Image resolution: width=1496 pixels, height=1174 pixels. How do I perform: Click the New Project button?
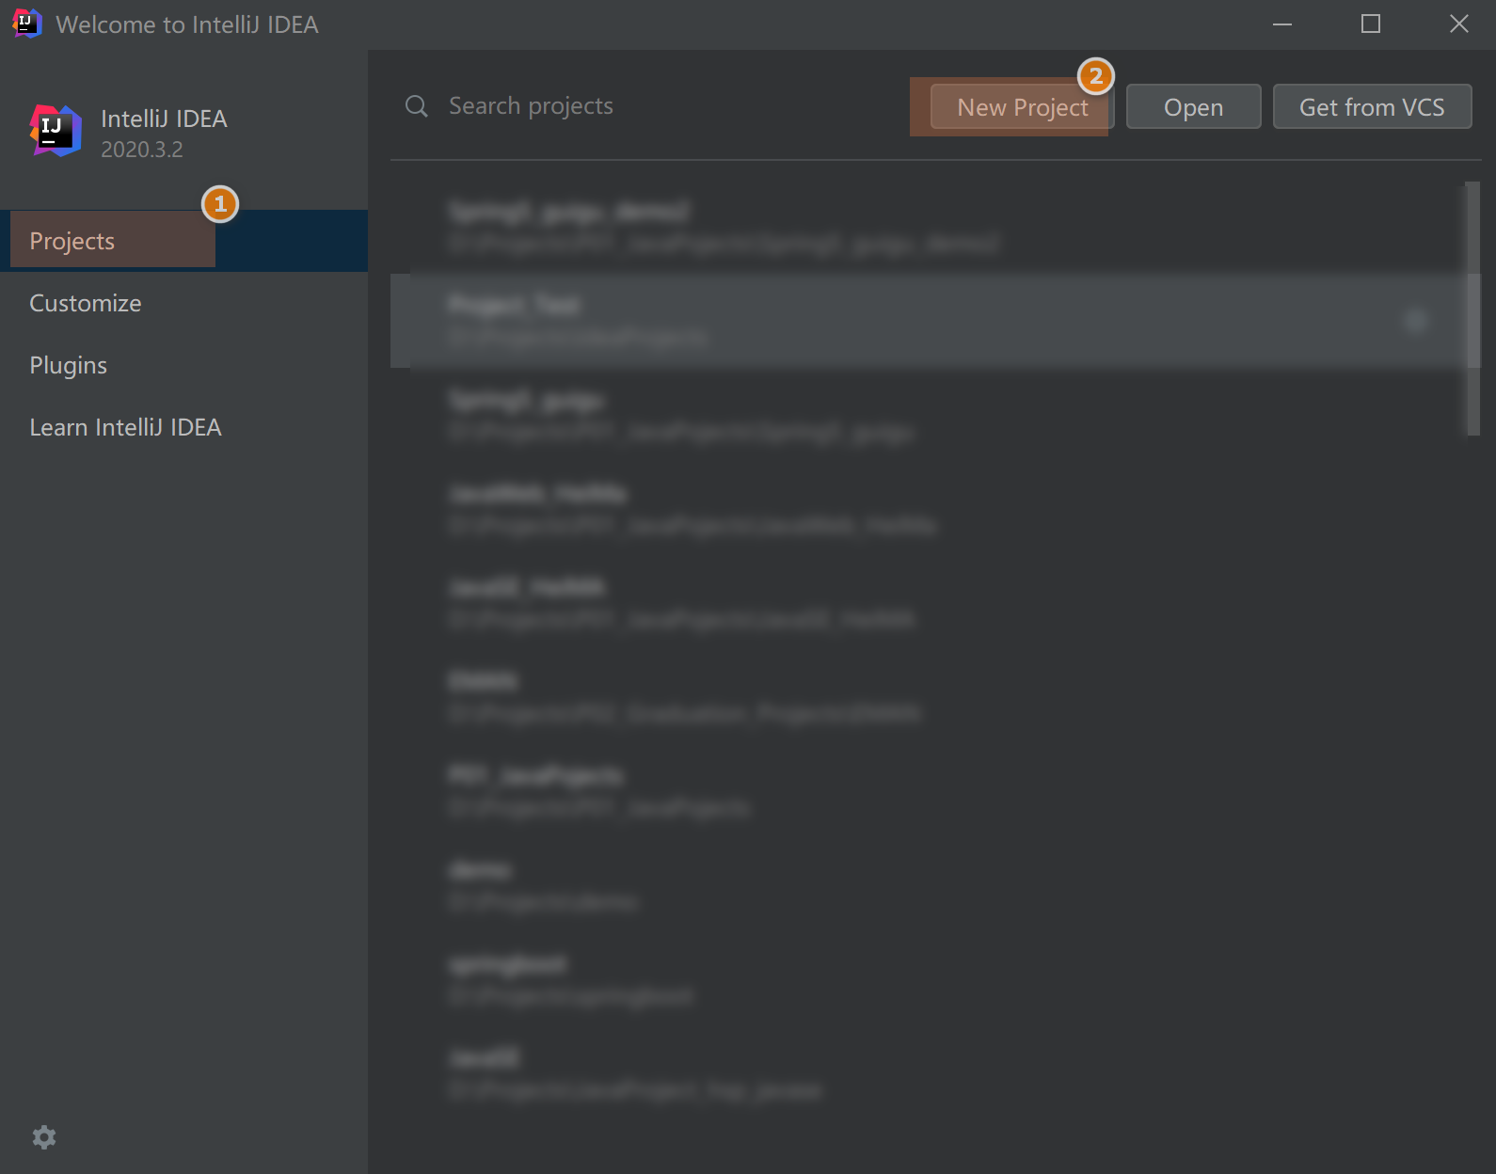click(x=1022, y=107)
